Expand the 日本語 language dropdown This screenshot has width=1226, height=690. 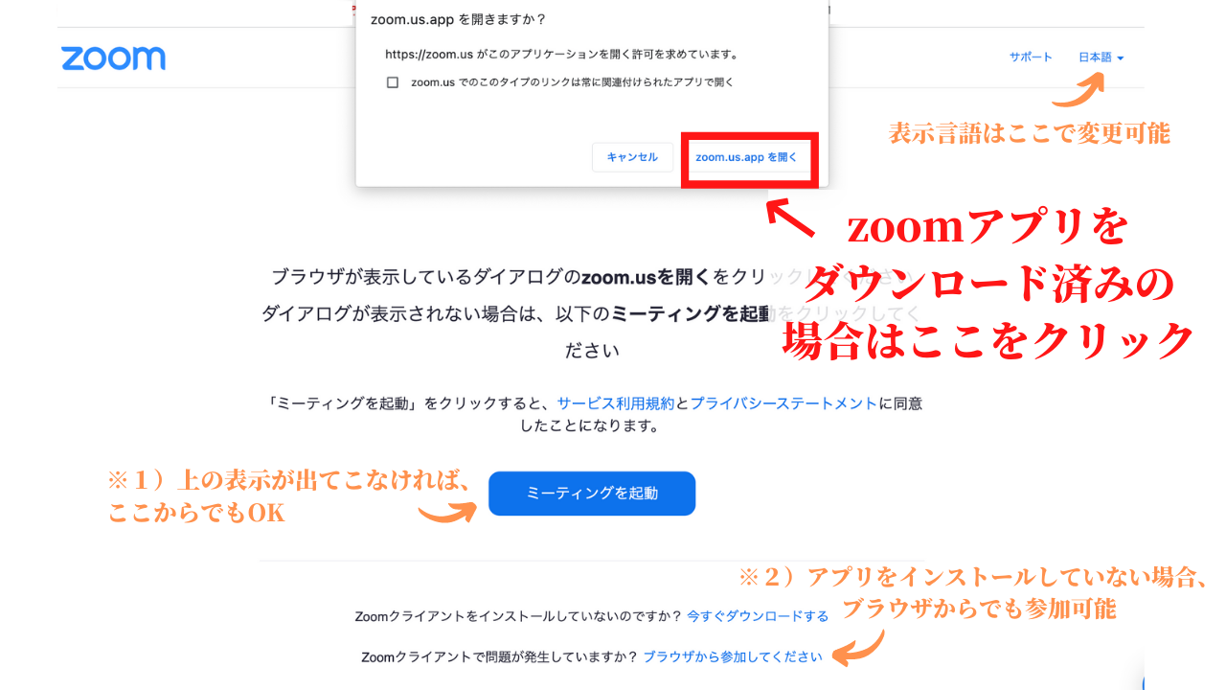[x=1101, y=57]
